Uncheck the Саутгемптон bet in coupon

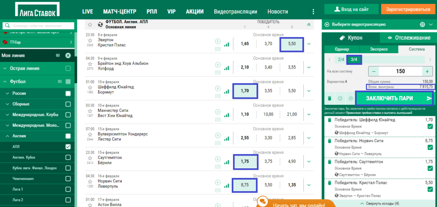tap(430, 168)
